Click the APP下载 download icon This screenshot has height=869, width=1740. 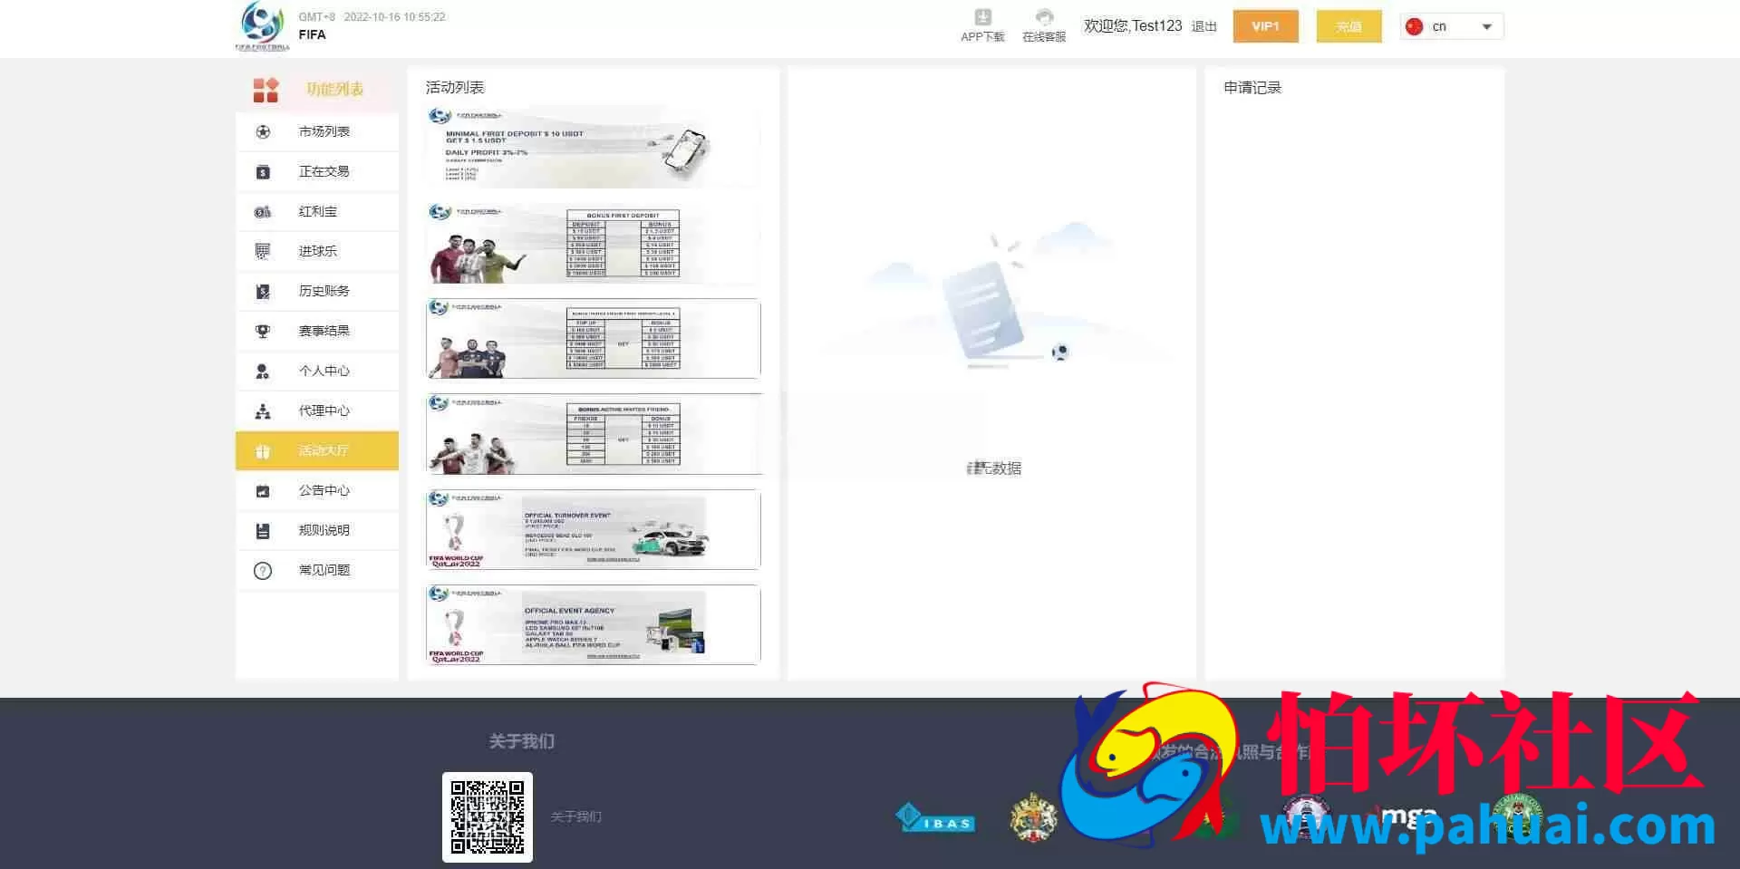tap(982, 17)
